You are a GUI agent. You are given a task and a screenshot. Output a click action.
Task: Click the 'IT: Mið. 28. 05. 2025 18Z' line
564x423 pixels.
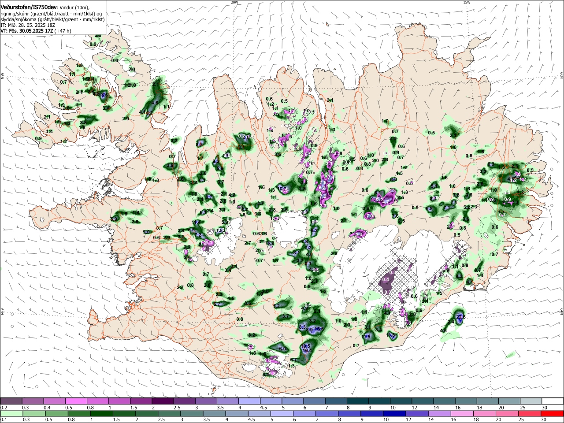(28, 25)
